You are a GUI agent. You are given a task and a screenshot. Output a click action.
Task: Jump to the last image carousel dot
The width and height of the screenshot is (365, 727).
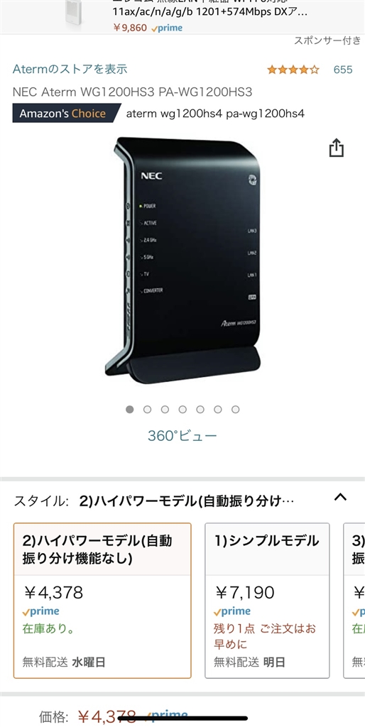(236, 410)
